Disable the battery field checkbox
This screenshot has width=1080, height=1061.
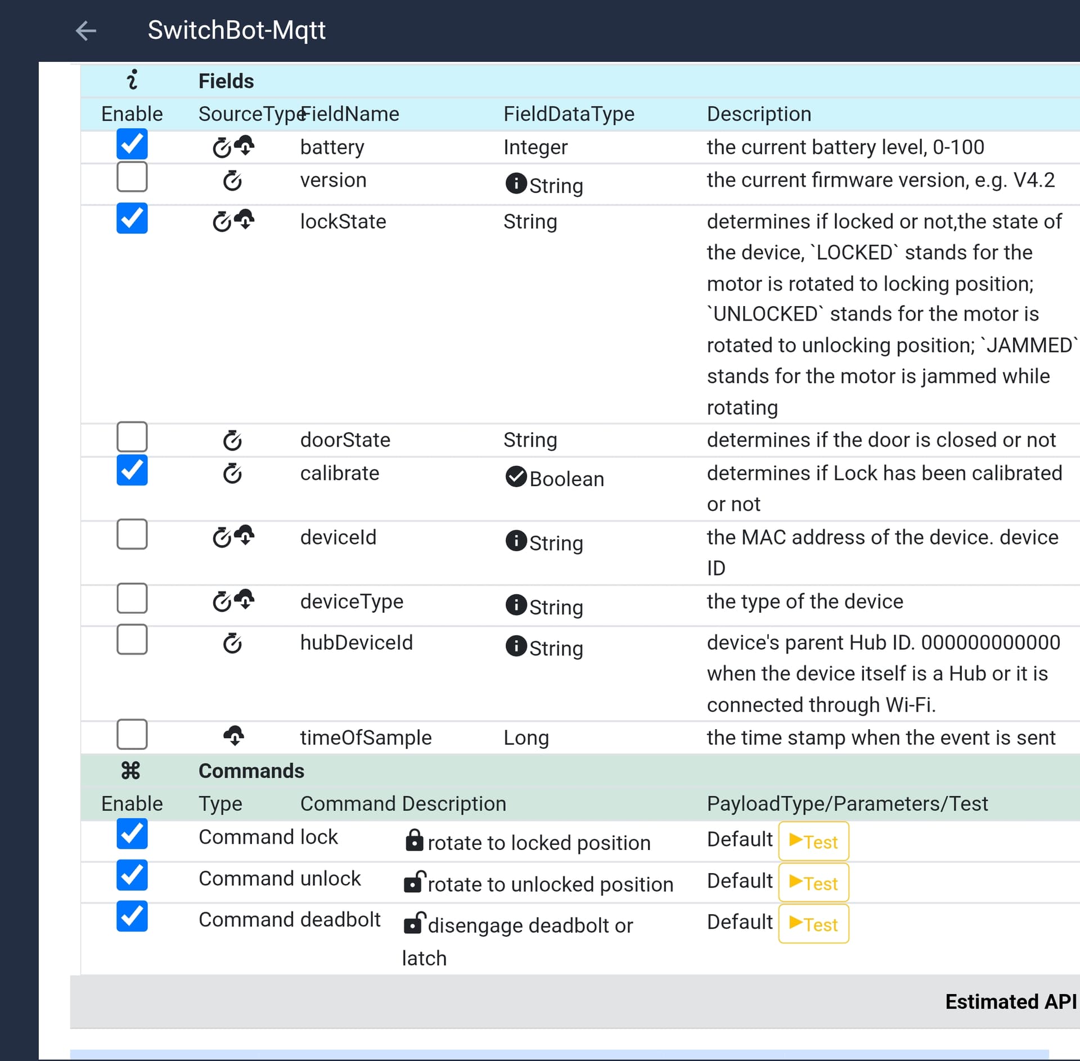click(x=132, y=144)
